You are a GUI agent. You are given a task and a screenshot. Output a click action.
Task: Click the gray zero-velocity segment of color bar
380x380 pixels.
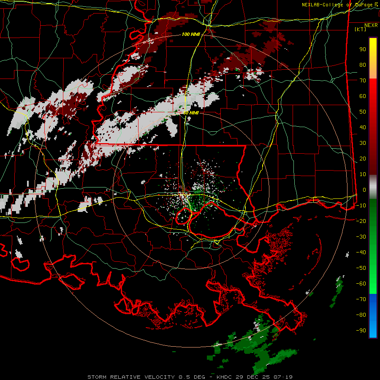point(373,187)
